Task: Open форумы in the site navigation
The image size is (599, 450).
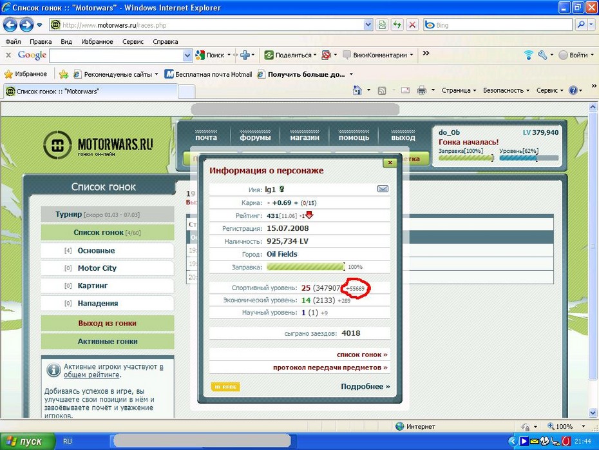Action: pyautogui.click(x=255, y=137)
